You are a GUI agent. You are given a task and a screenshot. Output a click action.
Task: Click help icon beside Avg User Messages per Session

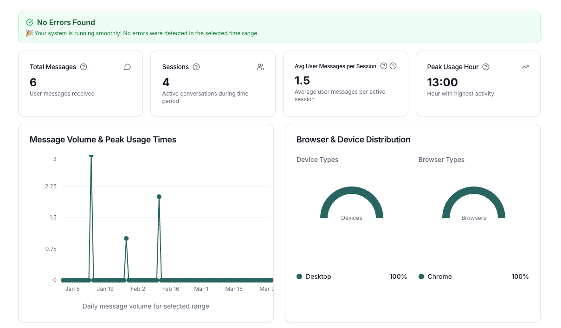pos(384,66)
